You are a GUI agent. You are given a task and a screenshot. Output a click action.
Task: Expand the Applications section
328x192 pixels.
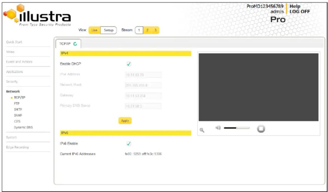[x=14, y=72]
